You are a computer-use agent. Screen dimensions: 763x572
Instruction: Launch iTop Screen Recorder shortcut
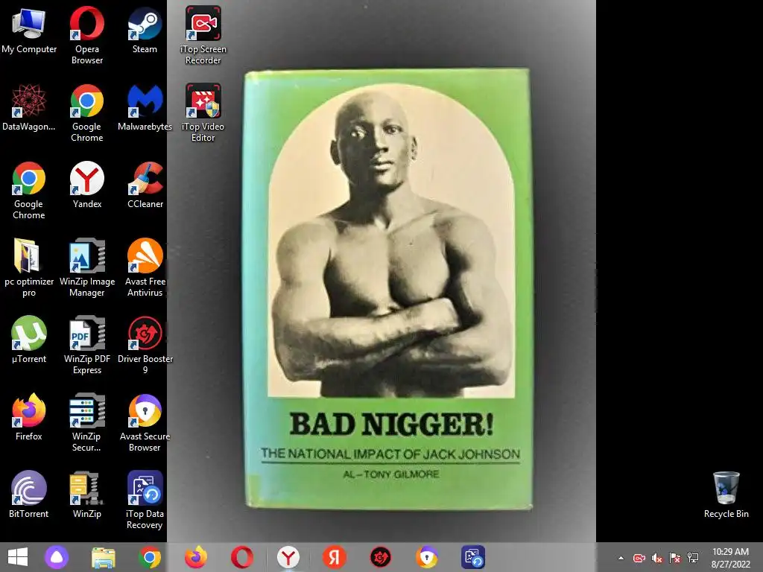(203, 36)
